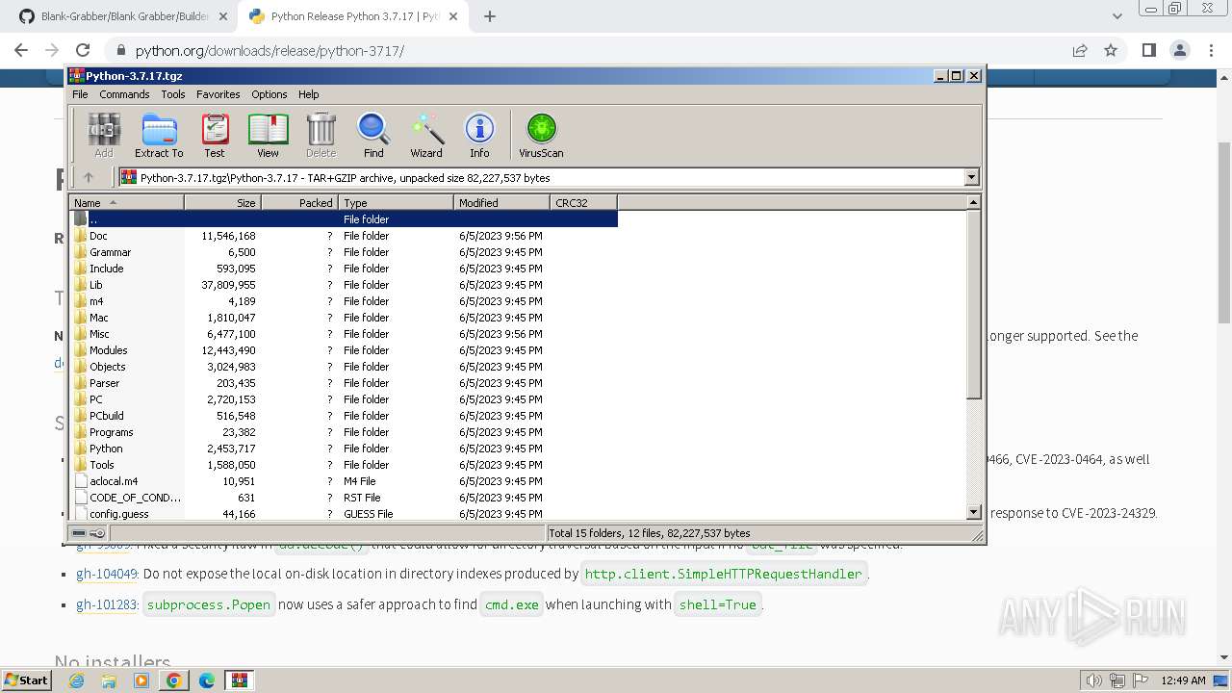Screen dimensions: 1232x693
Task: Select the m4 folder
Action: coord(344,301)
